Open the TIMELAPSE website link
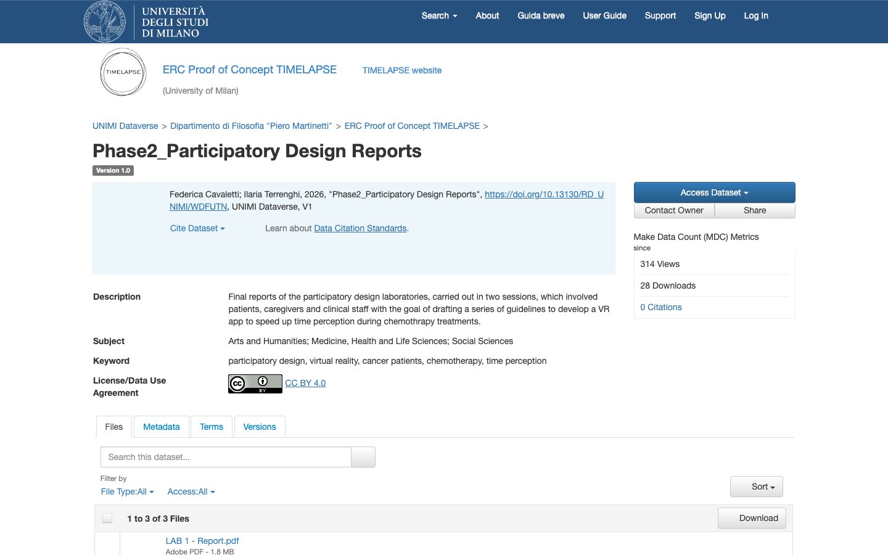 point(402,70)
